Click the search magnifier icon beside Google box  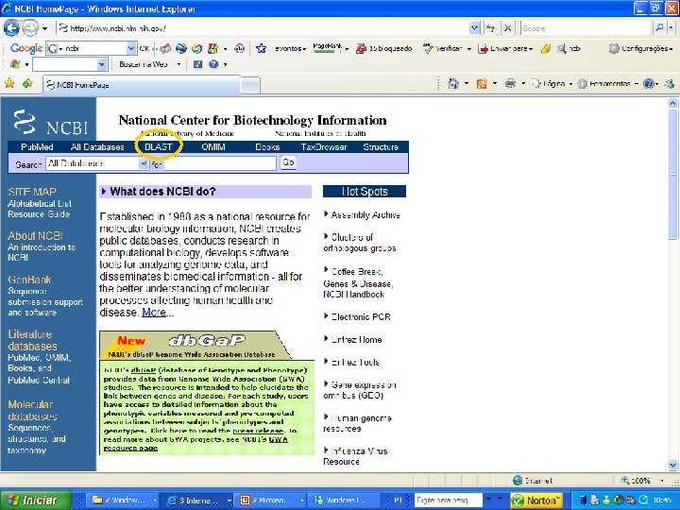tap(659, 28)
